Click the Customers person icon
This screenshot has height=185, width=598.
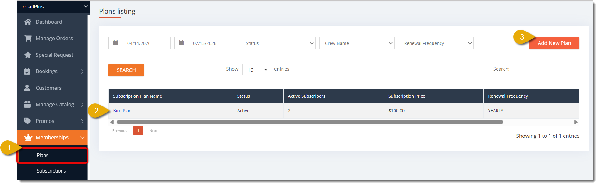27,88
